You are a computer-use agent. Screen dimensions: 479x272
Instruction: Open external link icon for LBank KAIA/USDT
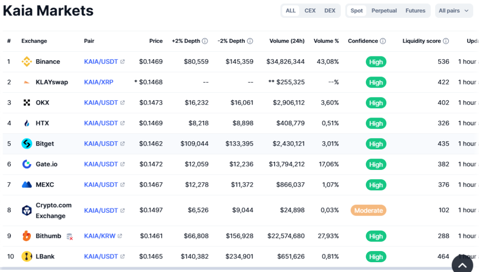[x=123, y=257]
